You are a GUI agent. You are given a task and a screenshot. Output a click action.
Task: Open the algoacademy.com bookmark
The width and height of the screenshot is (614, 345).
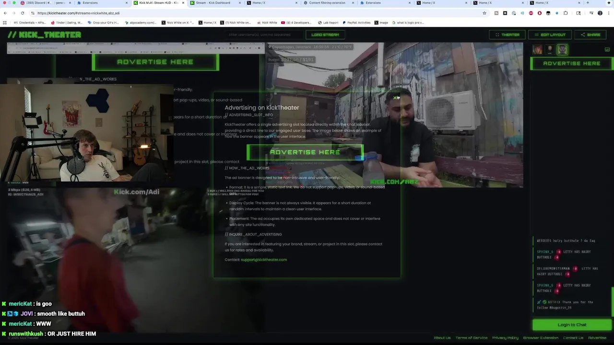pos(140,23)
